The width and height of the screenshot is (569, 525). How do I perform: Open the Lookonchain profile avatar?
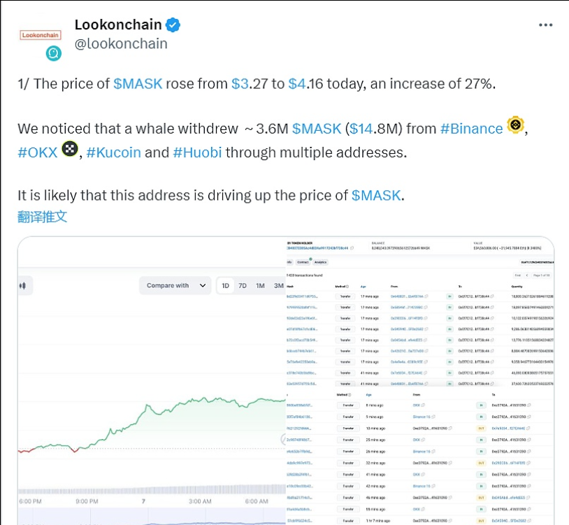[40, 34]
